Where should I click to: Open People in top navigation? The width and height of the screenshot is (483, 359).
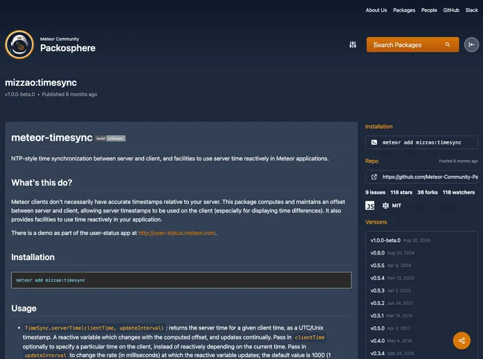click(x=429, y=10)
